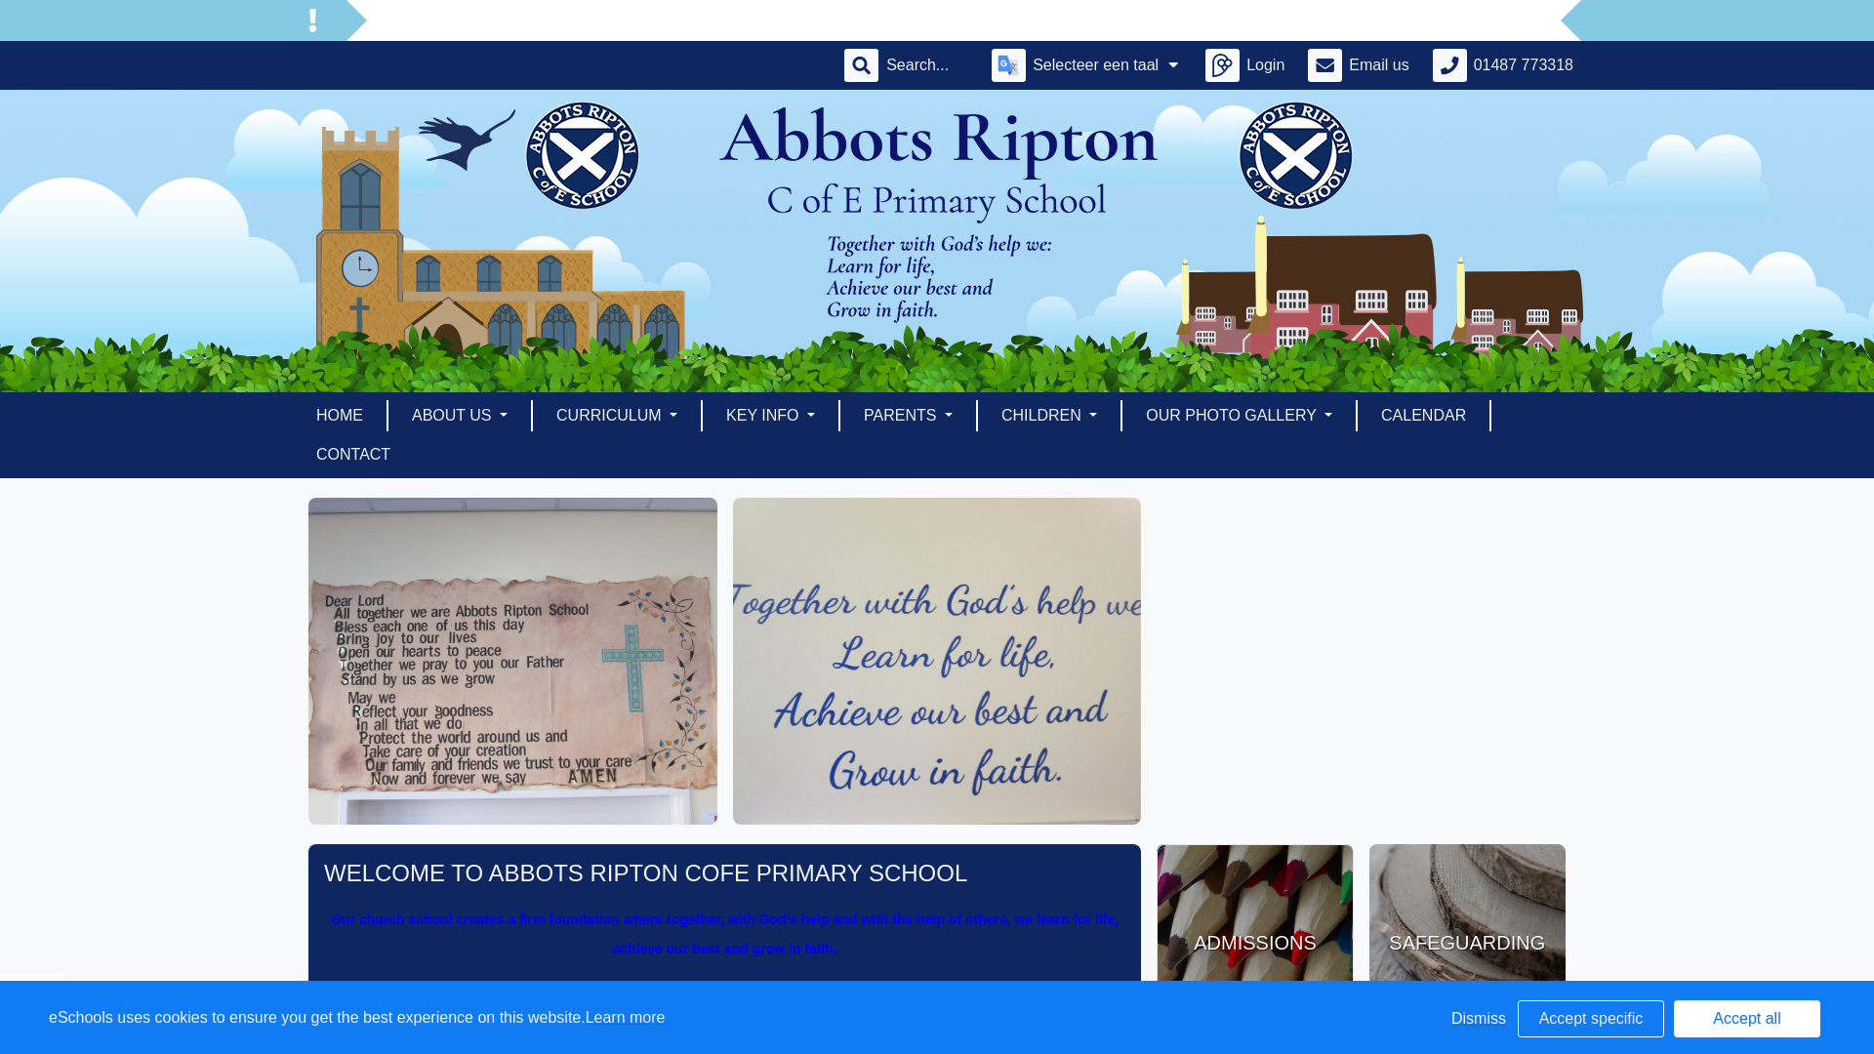Dismiss the cookie banner

[1478, 1018]
